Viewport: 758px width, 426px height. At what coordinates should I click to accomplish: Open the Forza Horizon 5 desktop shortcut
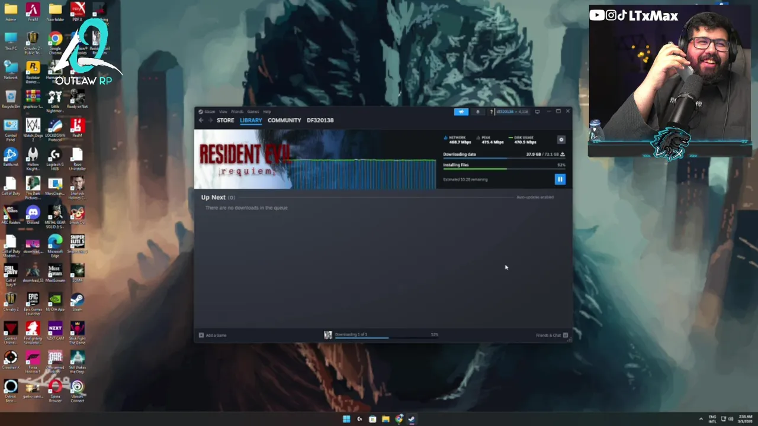click(33, 362)
